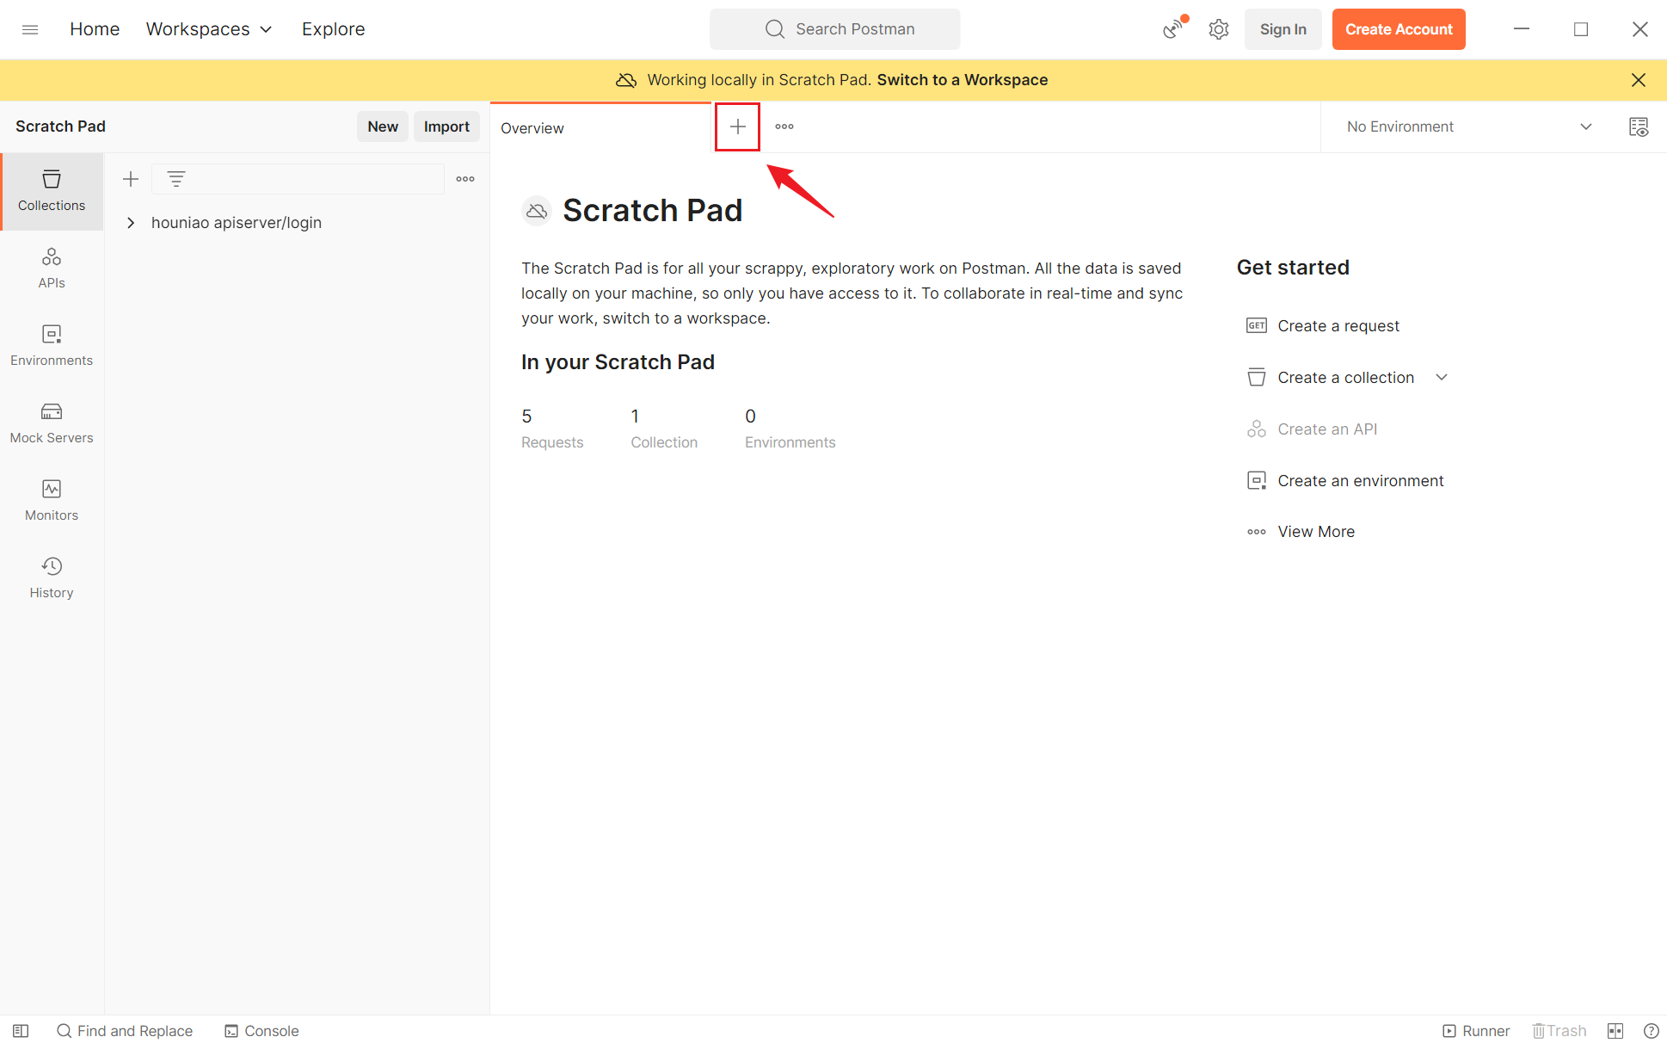Open the tab-bar options ellipsis

pos(784,127)
